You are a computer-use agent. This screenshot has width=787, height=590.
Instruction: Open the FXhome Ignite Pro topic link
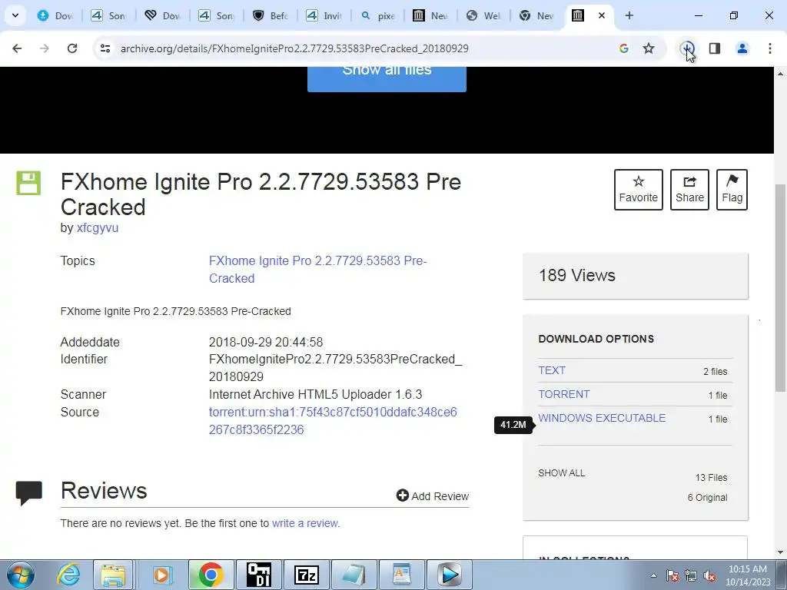[317, 270]
